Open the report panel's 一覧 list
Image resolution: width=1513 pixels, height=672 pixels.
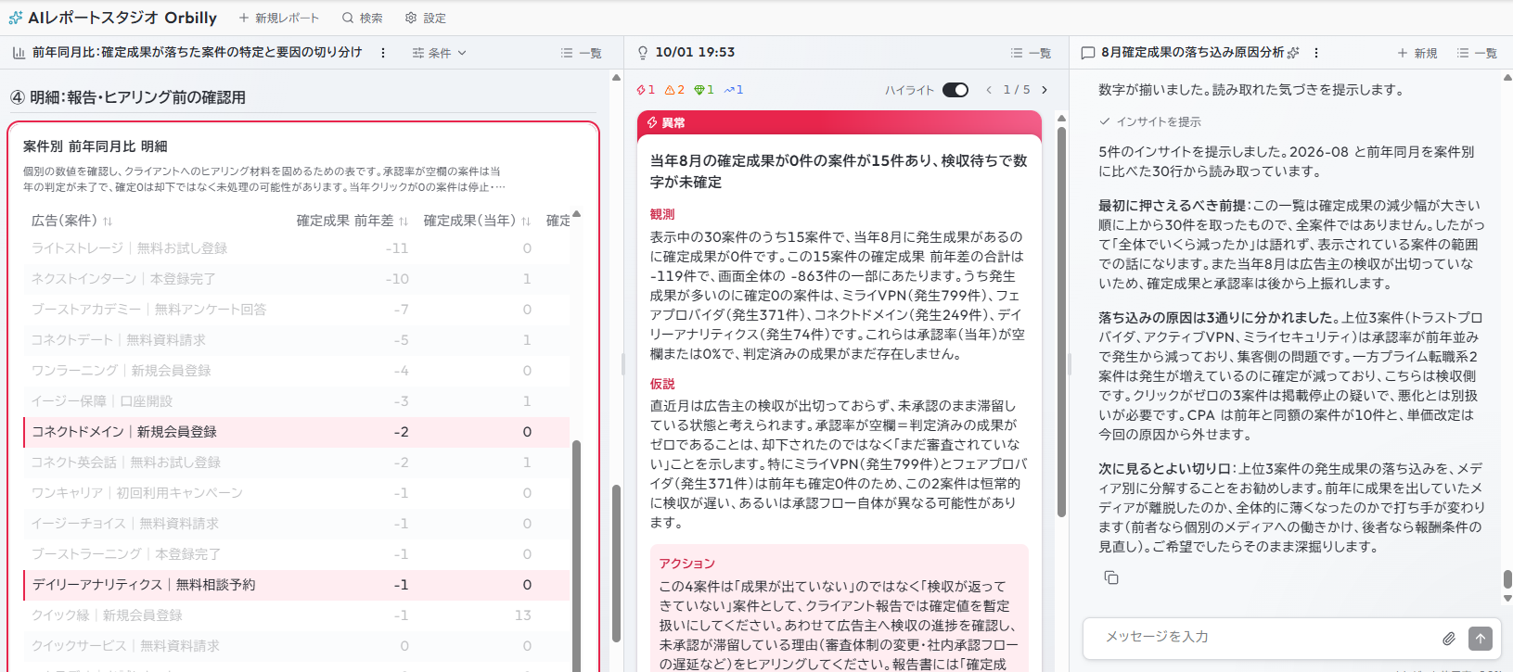tap(582, 53)
